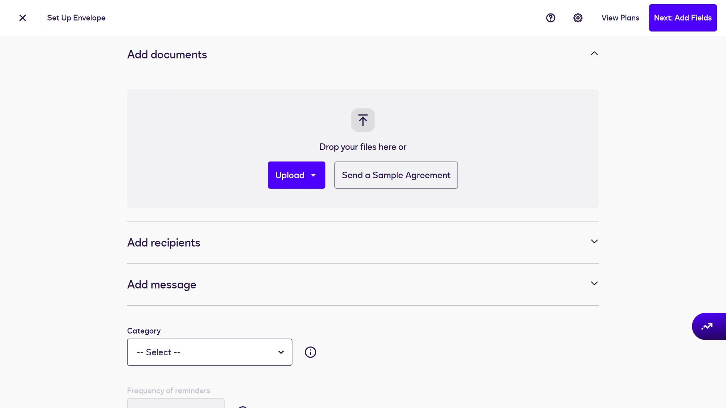
Task: Open the purple trending arrow widget
Action: 709,326
